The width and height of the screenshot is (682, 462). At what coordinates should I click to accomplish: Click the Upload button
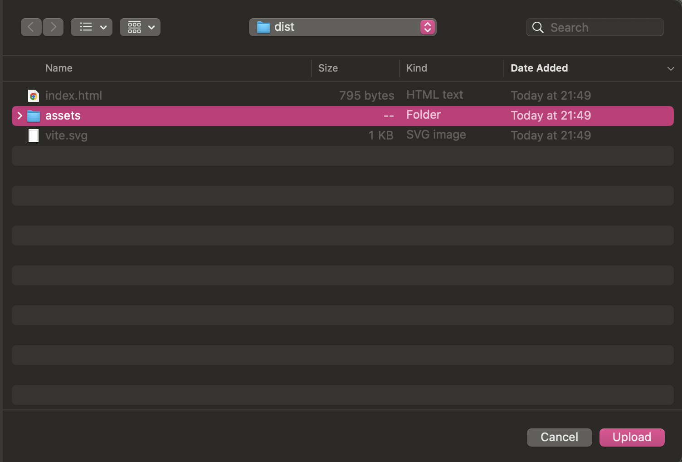[632, 437]
